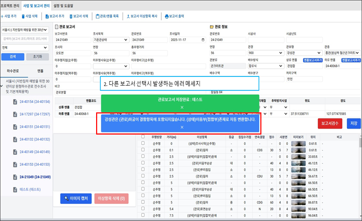362x221 pixels.
Task: Click the 보고서 삭제 toolbar icon
Action: click(x=71, y=16)
